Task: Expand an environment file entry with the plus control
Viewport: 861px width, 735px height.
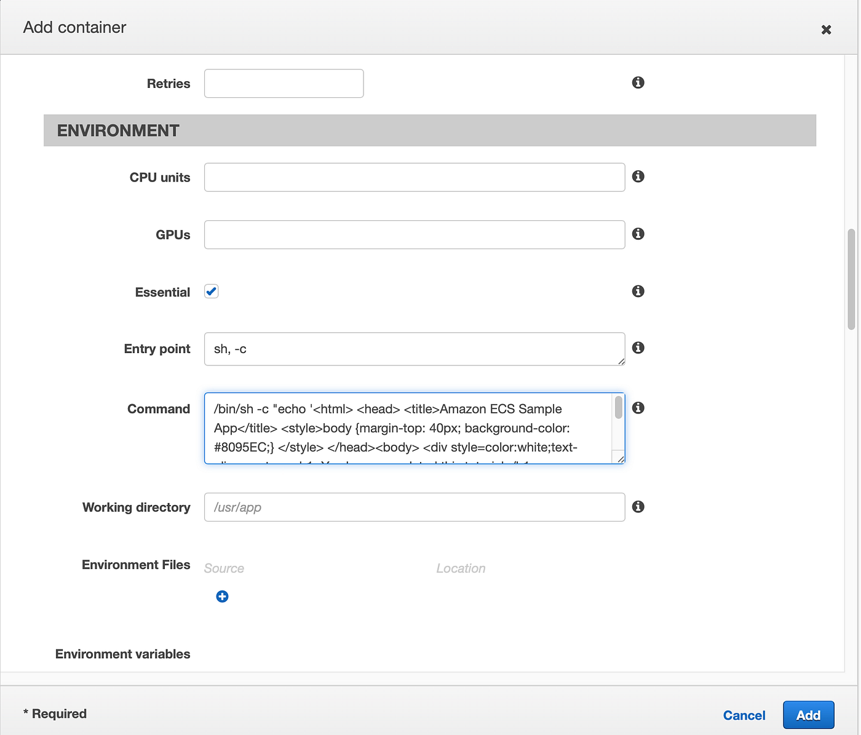Action: tap(222, 596)
